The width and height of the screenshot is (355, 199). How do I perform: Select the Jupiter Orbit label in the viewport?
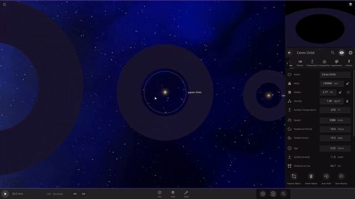pos(195,92)
